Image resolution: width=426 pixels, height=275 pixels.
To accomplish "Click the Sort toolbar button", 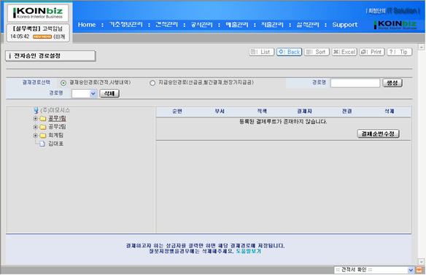I will (x=317, y=52).
